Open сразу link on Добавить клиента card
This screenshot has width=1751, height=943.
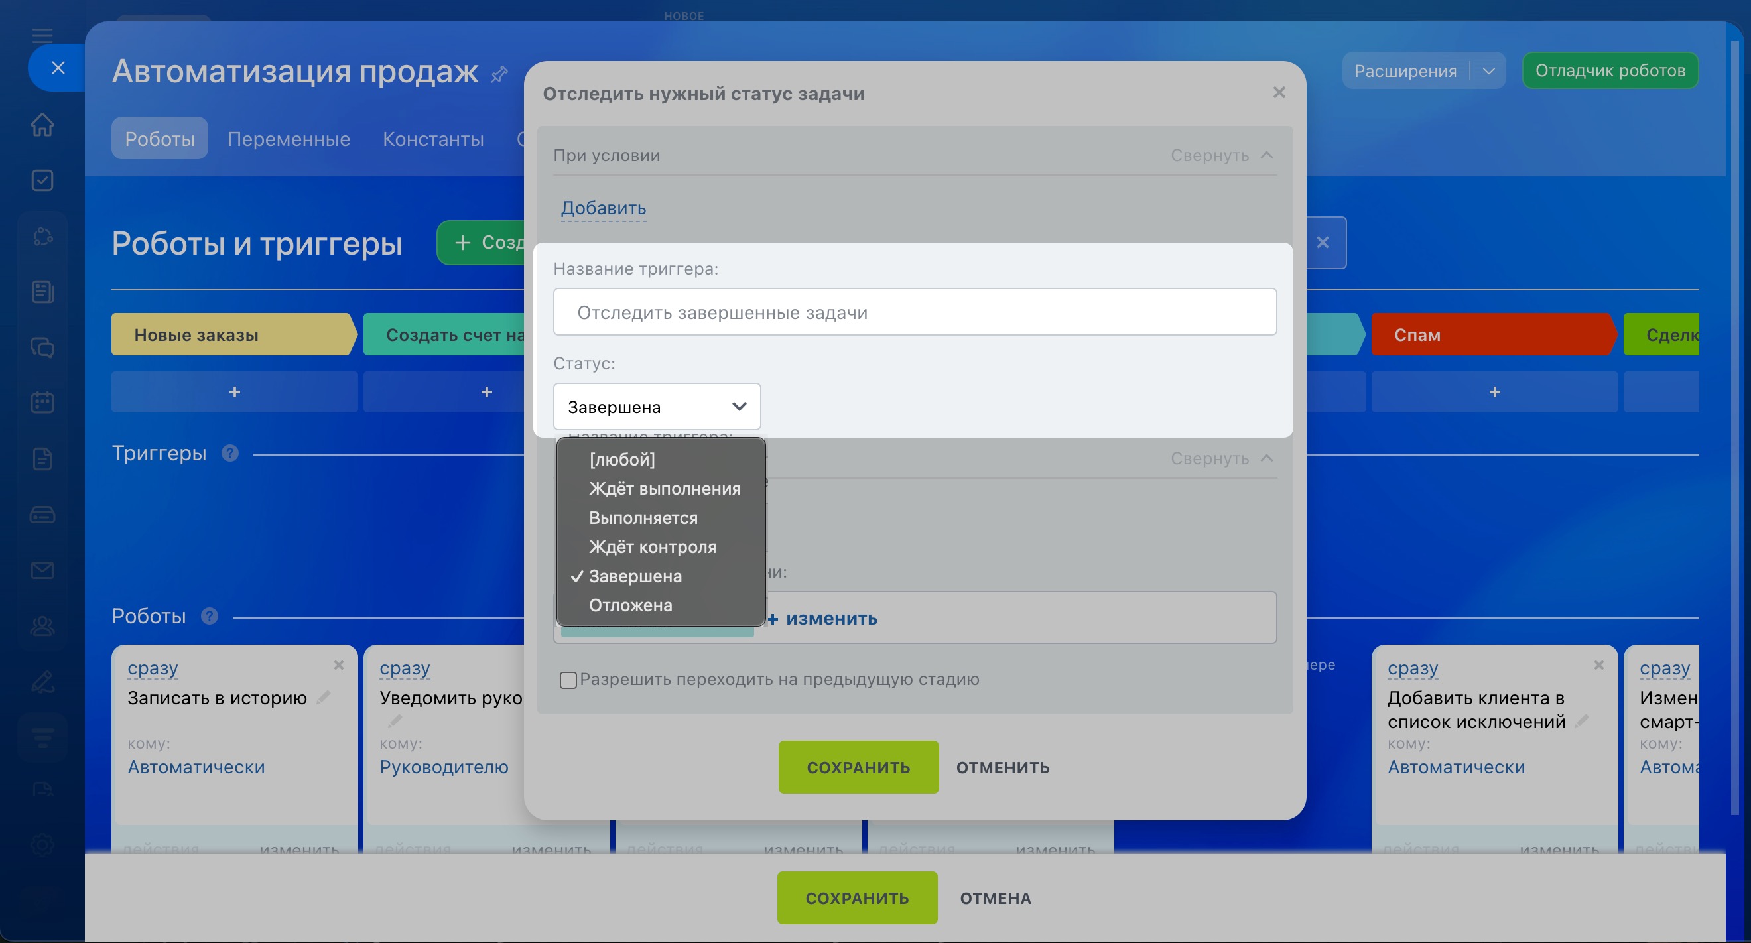point(1413,668)
